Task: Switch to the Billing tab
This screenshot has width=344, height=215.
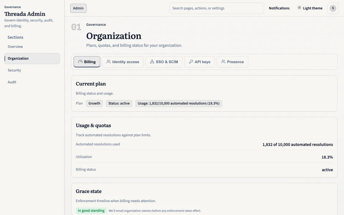Action: point(87,62)
